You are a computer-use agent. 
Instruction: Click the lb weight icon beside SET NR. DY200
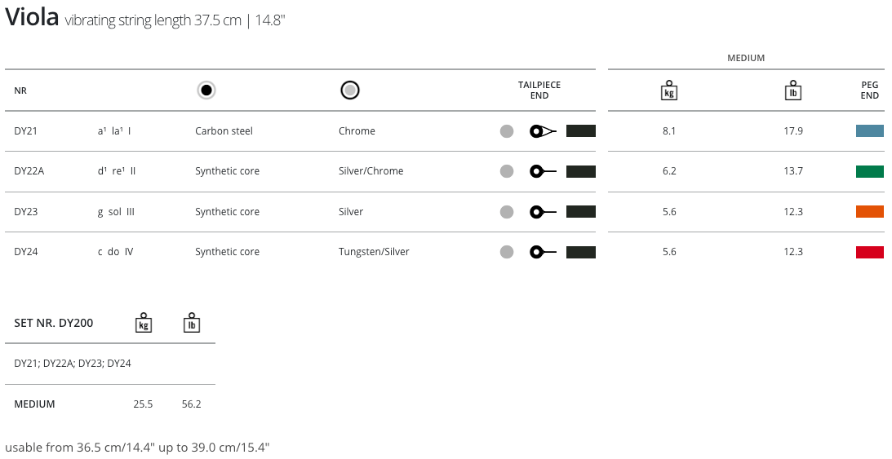pyautogui.click(x=192, y=323)
